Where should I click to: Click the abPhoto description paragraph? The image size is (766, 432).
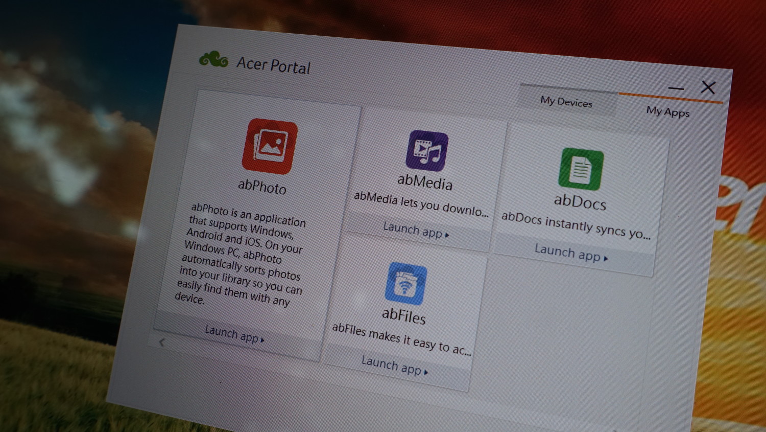pyautogui.click(x=240, y=254)
